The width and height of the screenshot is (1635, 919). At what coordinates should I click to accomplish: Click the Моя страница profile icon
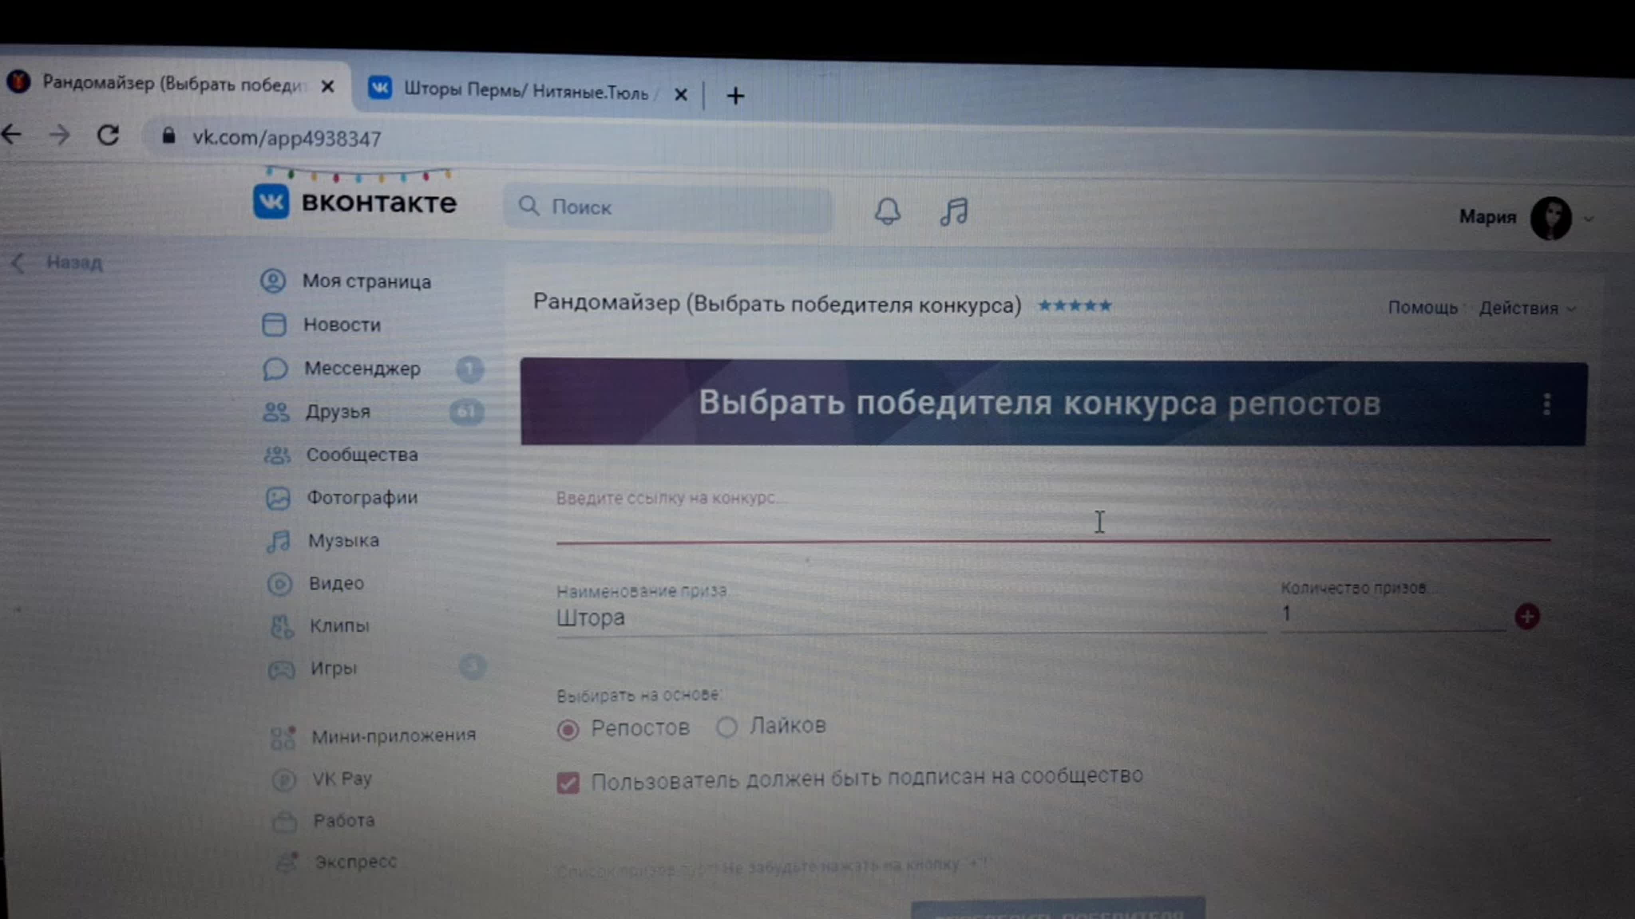tap(273, 281)
